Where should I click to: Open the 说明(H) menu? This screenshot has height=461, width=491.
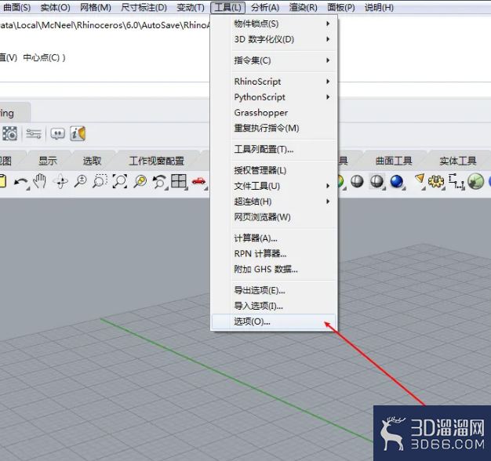(x=379, y=7)
